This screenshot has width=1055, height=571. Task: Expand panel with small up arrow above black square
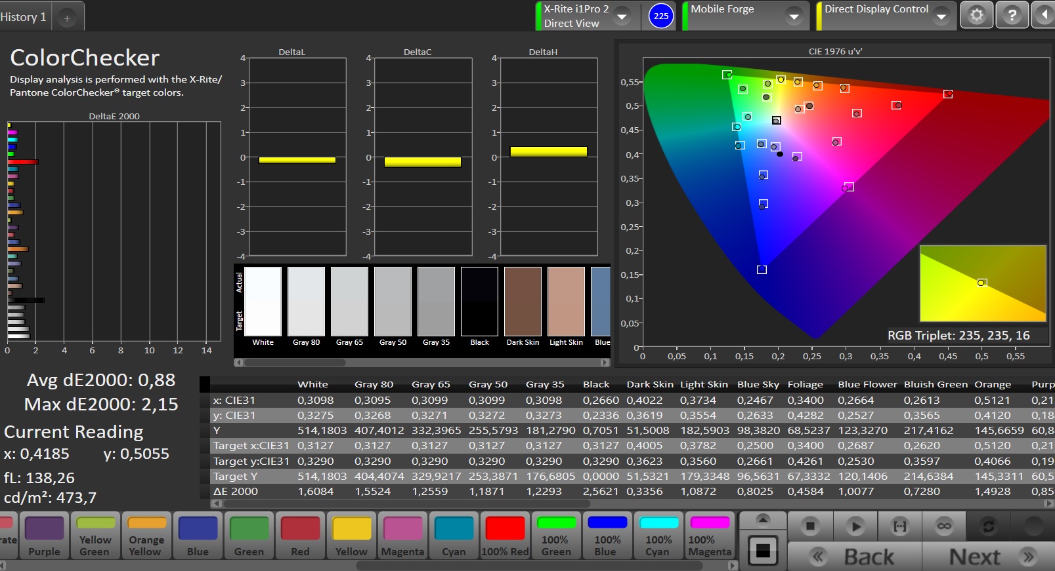click(763, 520)
